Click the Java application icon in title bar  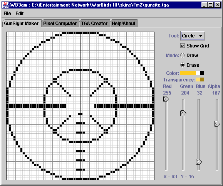point(6,5)
